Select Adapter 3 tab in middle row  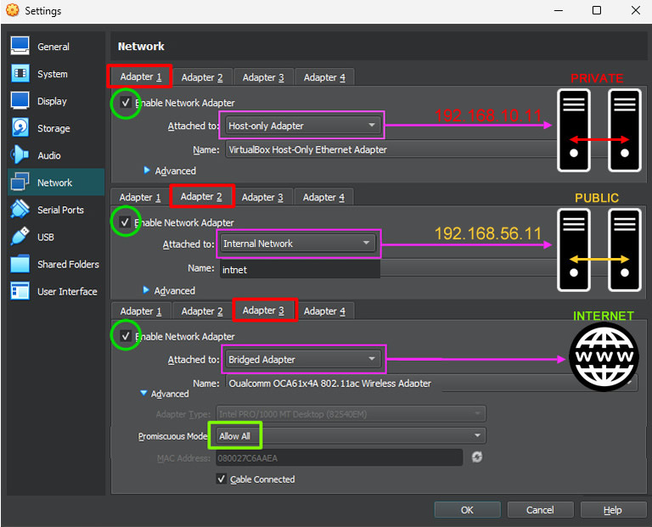[x=262, y=197]
